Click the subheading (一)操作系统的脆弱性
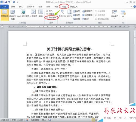Viewport: 136px width, 122px height. (44, 91)
